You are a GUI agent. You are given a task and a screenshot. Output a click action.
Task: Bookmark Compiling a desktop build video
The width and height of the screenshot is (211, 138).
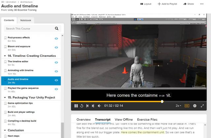5,121
